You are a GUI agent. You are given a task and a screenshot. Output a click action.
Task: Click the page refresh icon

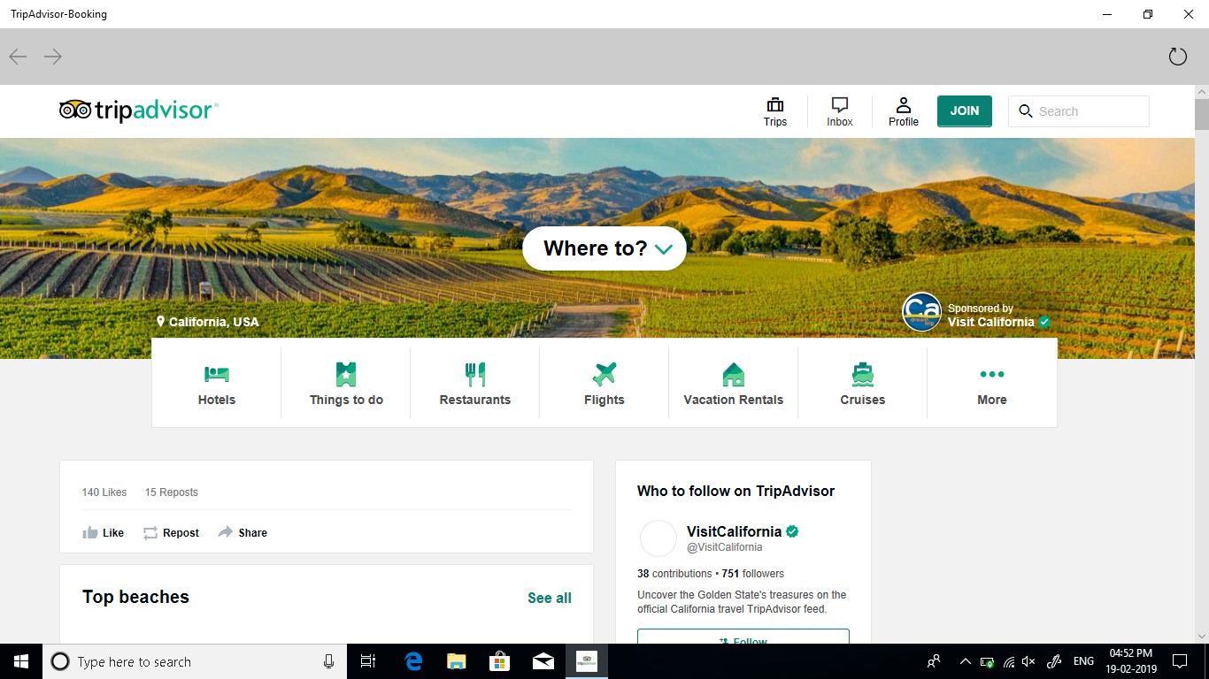point(1177,57)
